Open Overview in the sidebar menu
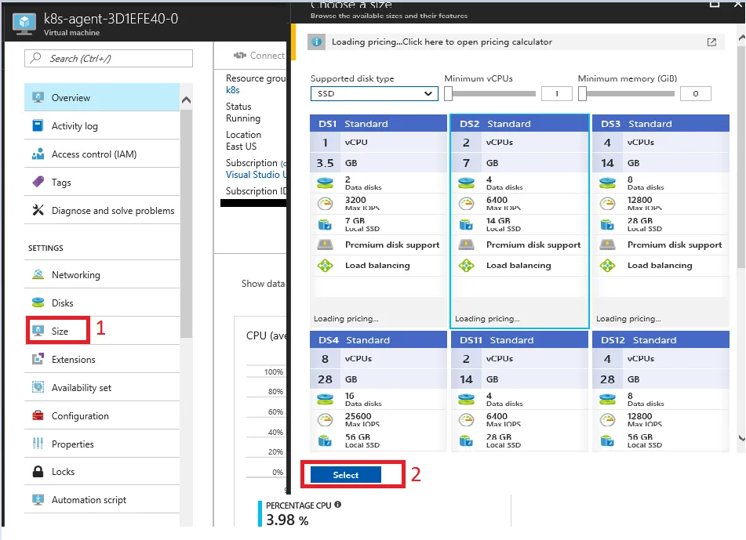This screenshot has height=540, width=746. pyautogui.click(x=102, y=97)
